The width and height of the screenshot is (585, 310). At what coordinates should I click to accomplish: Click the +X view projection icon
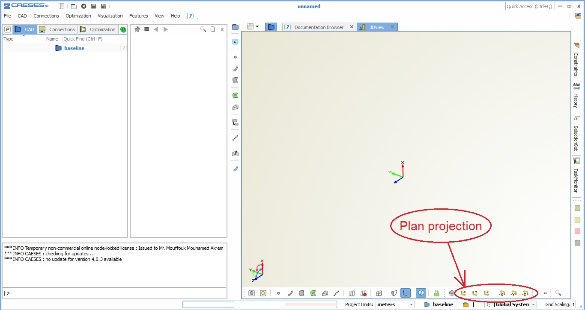point(463,293)
